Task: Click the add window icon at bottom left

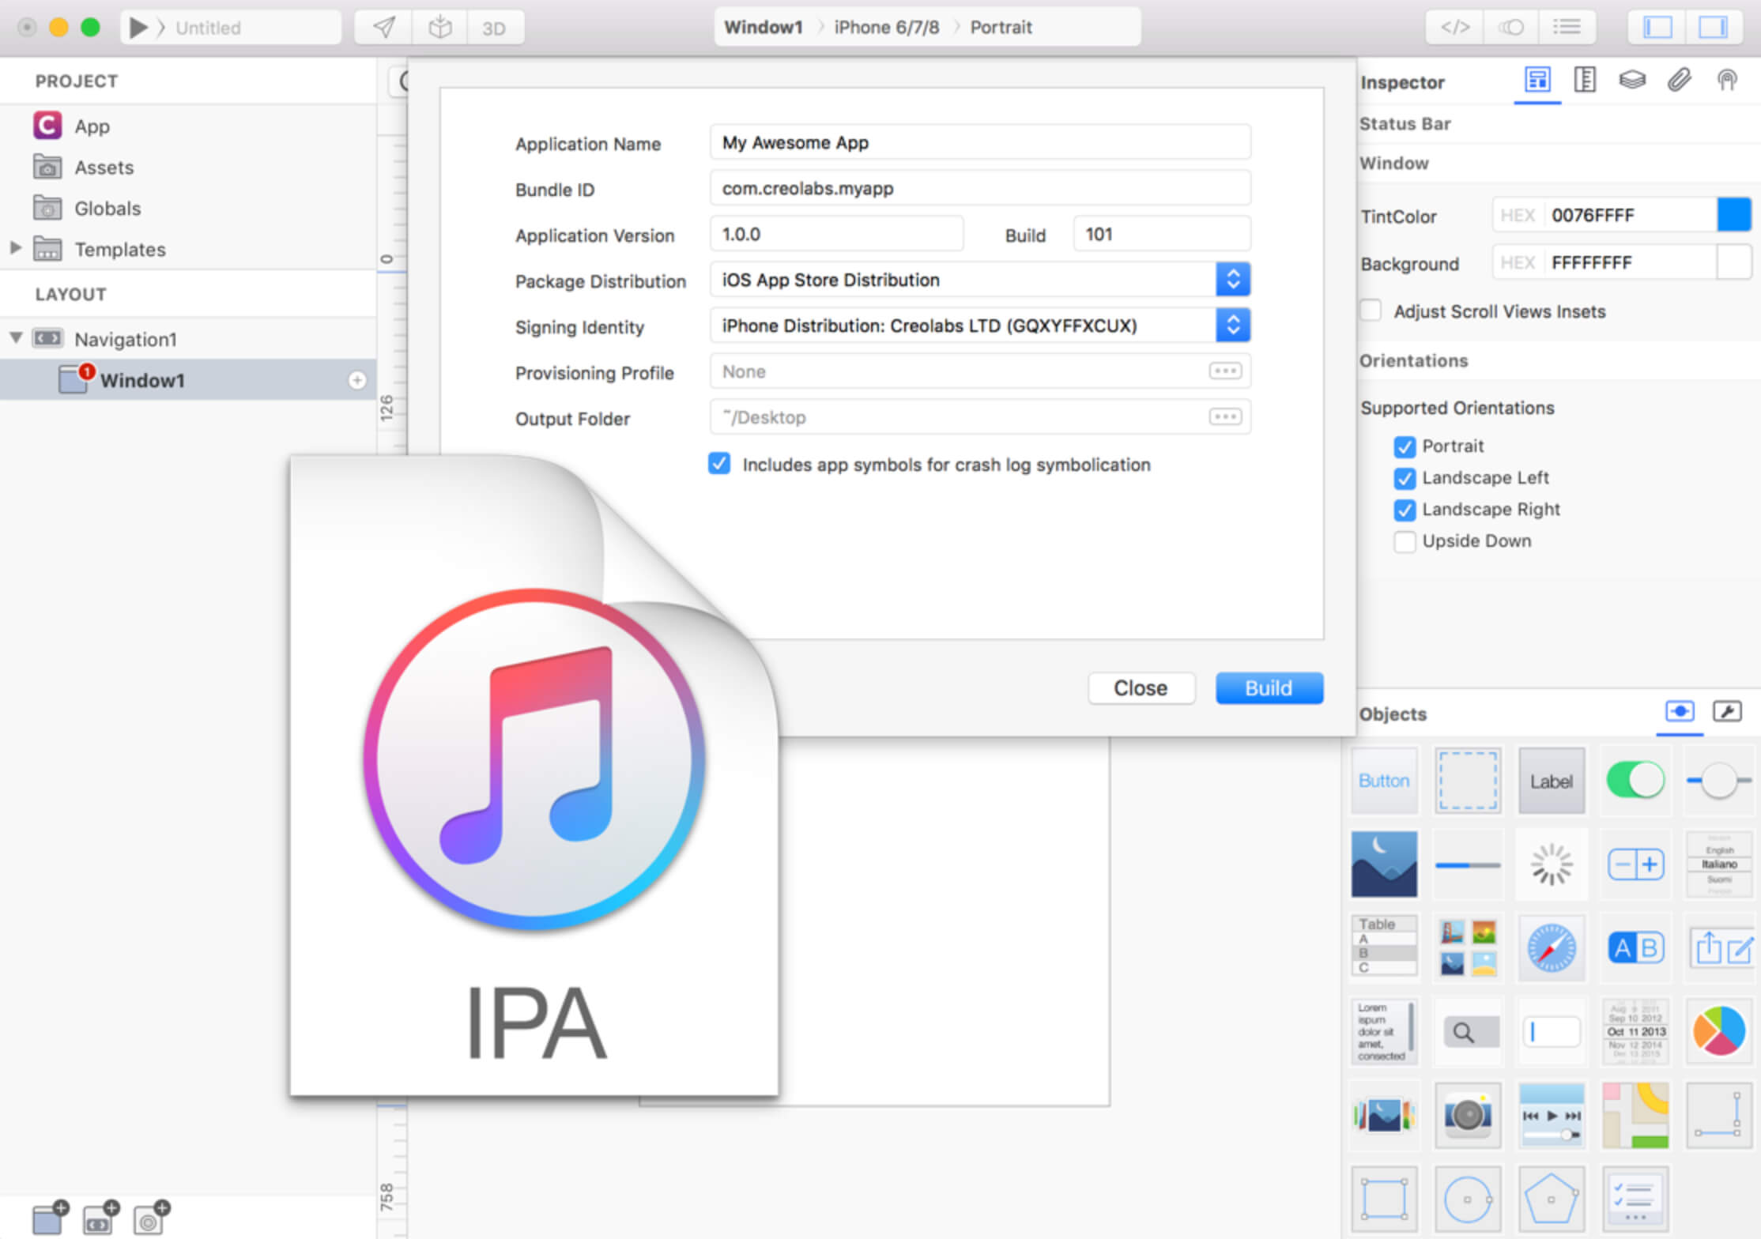Action: pos(51,1218)
